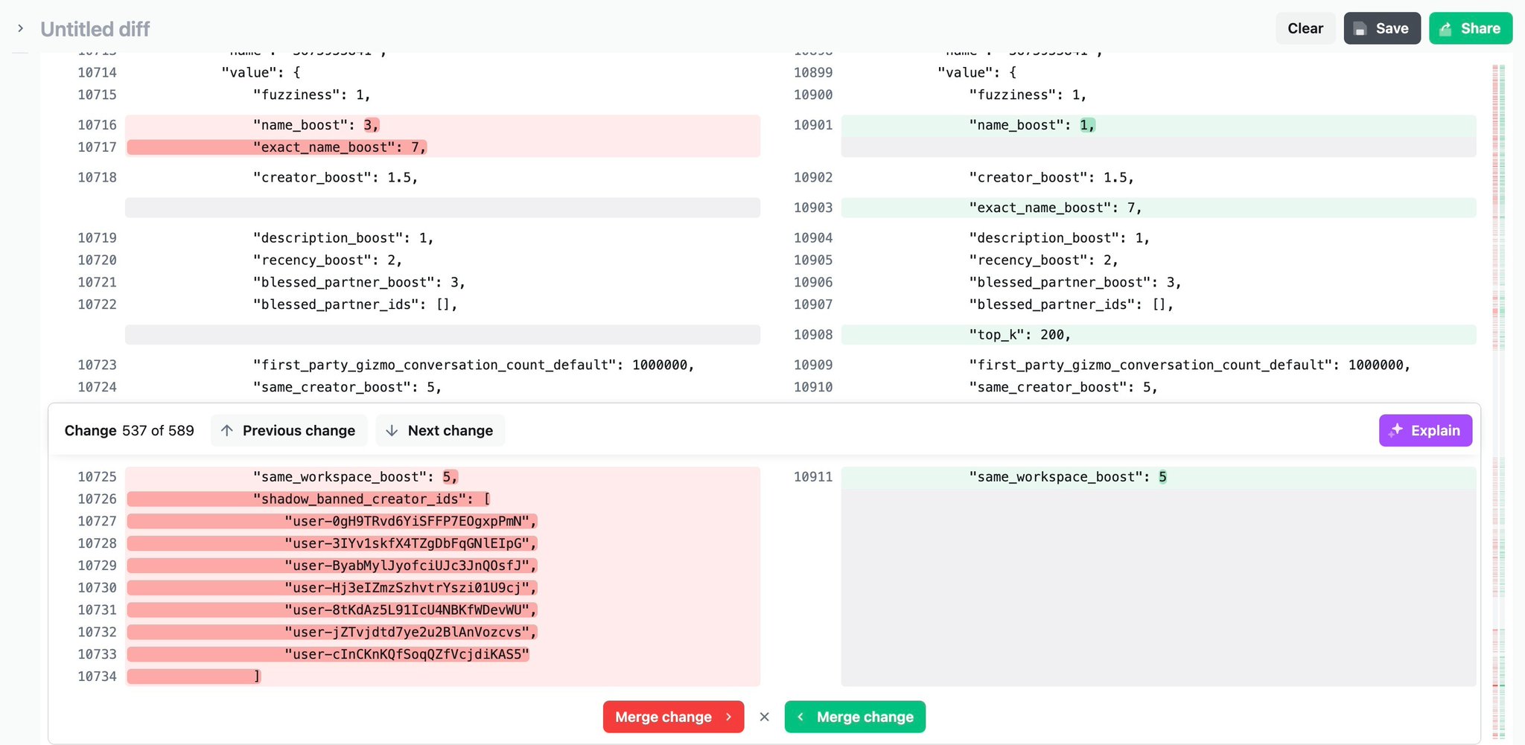Click the sparkle icon in Explain
The width and height of the screenshot is (1525, 745).
coord(1395,430)
